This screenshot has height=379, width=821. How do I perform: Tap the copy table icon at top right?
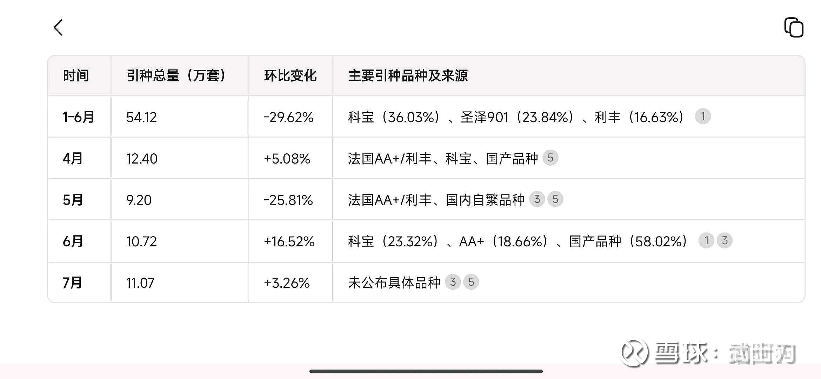click(x=794, y=27)
